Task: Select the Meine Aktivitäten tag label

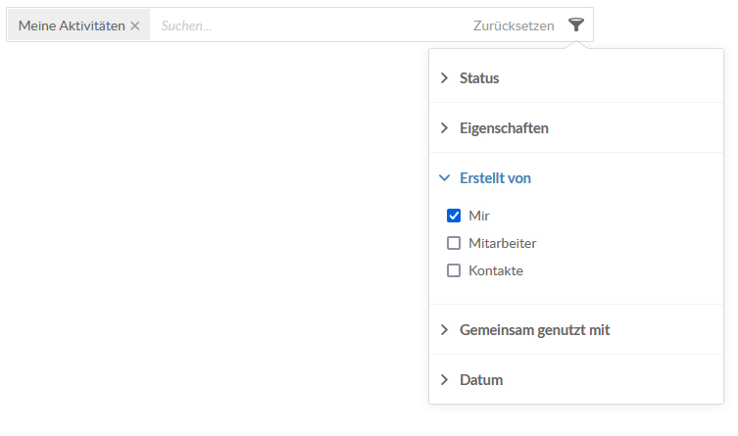Action: [x=72, y=25]
